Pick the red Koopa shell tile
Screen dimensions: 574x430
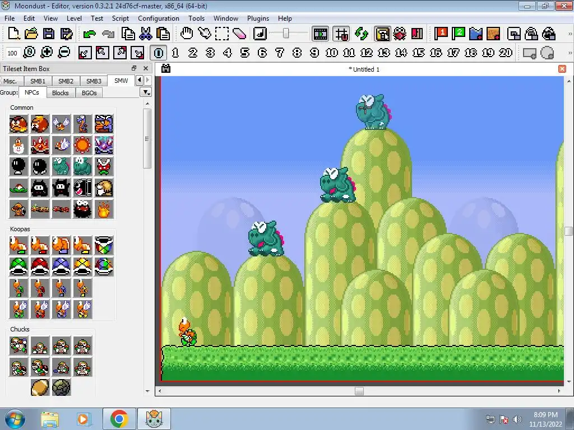pyautogui.click(x=40, y=267)
